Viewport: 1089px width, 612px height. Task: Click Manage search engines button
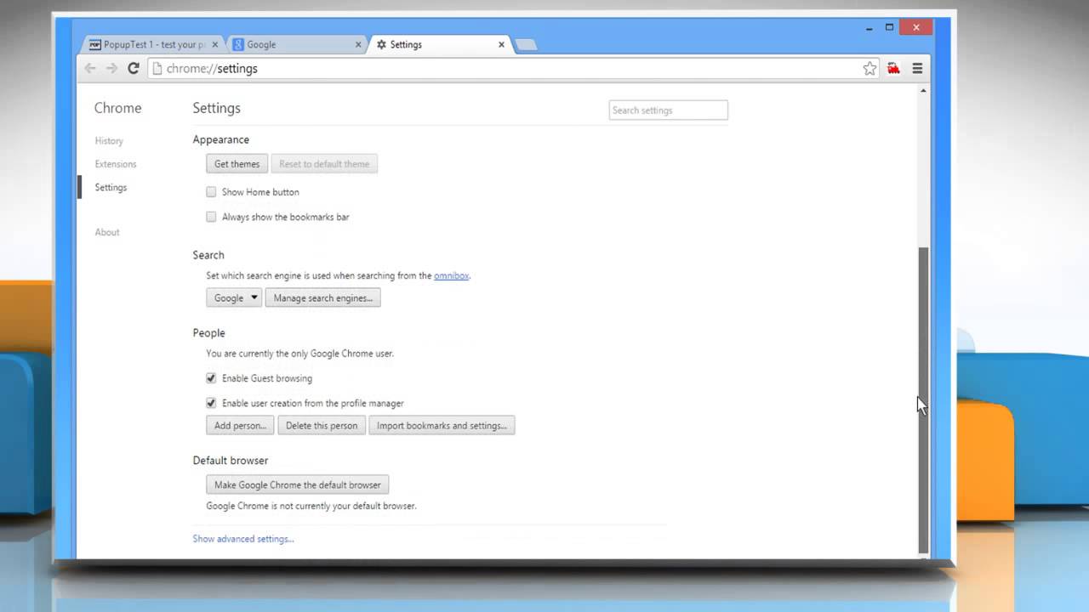point(323,297)
